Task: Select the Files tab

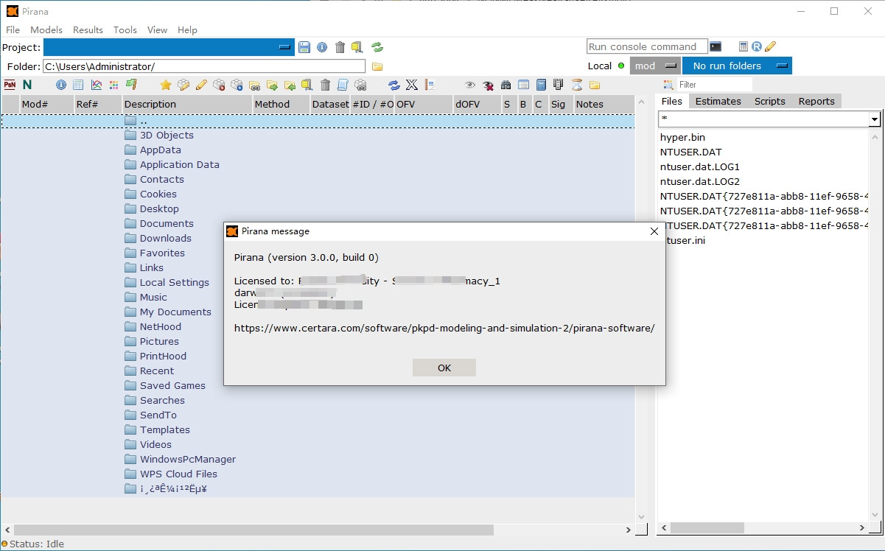Action: [x=672, y=101]
